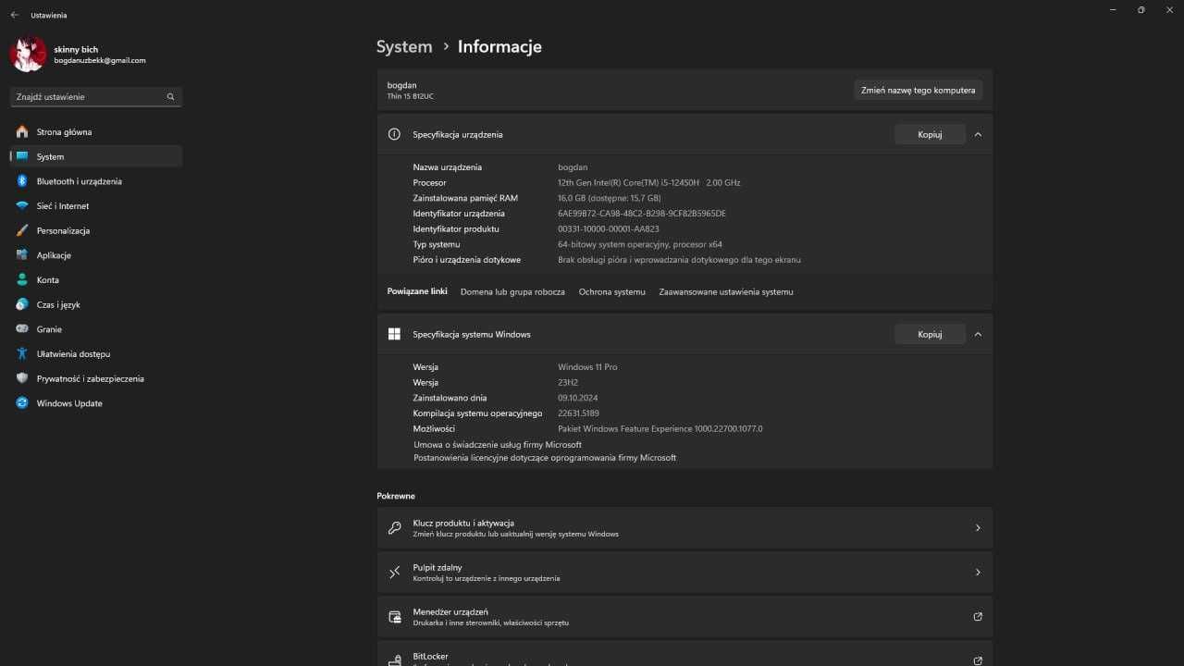Click the device ID 6AE99B72 value
1184x666 pixels.
pos(642,214)
